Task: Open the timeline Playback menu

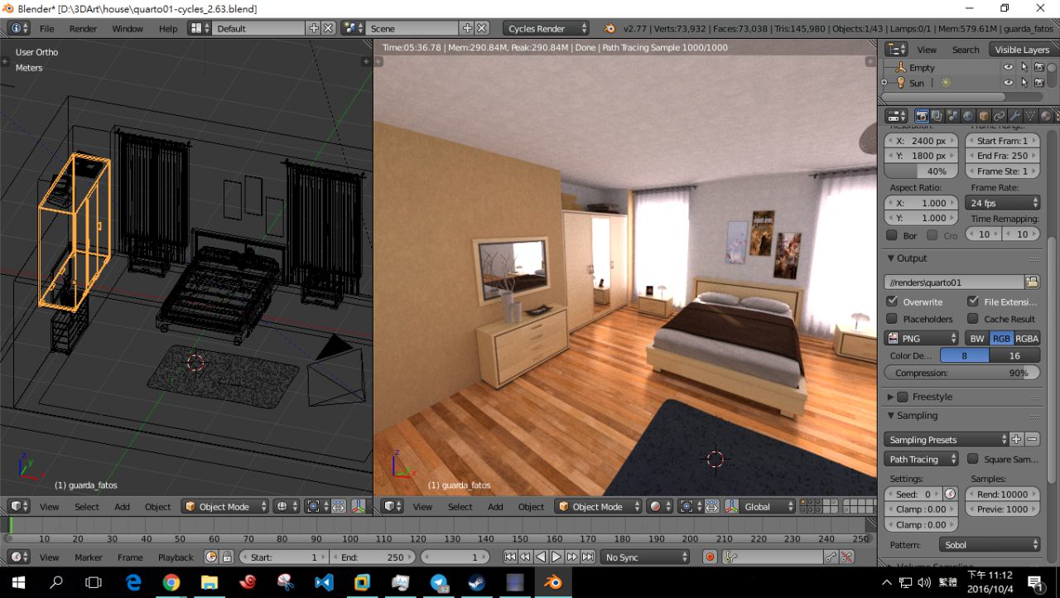Action: 176,557
